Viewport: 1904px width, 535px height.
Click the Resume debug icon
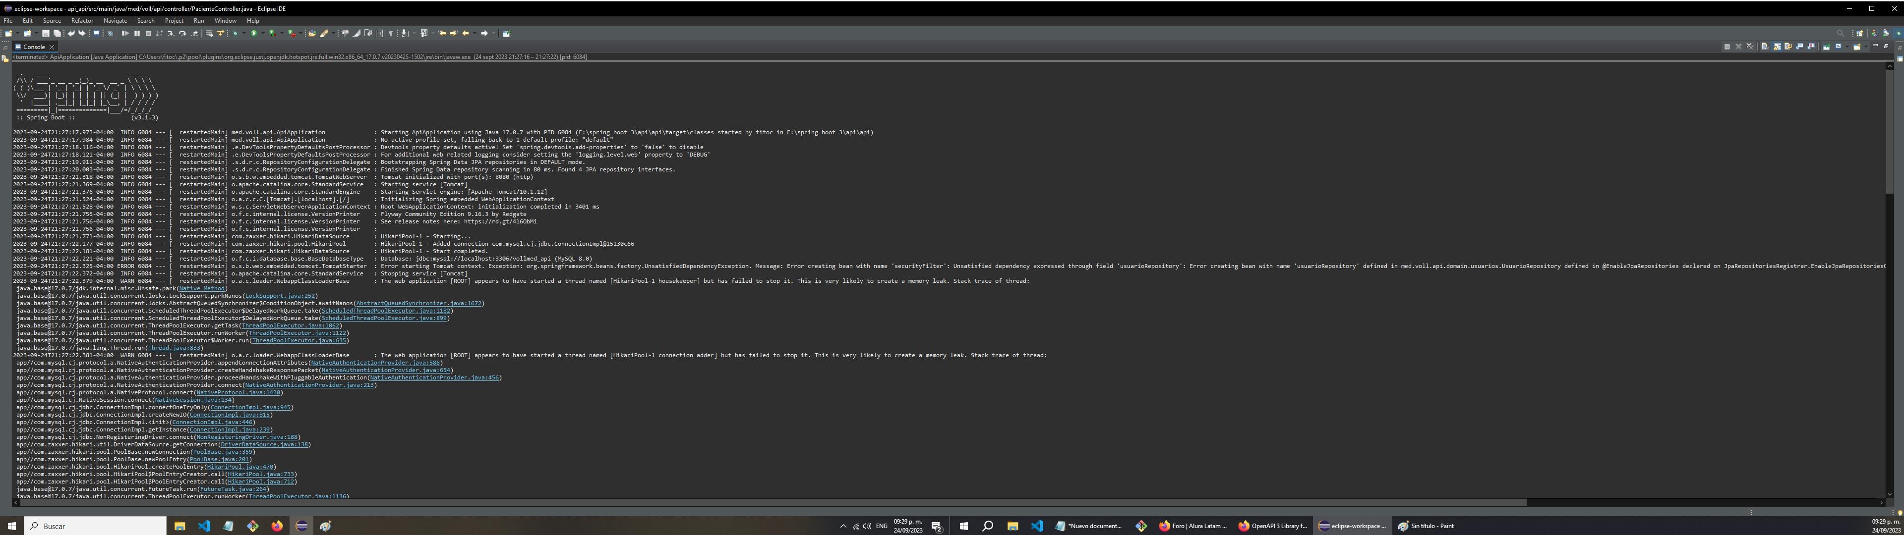click(125, 33)
